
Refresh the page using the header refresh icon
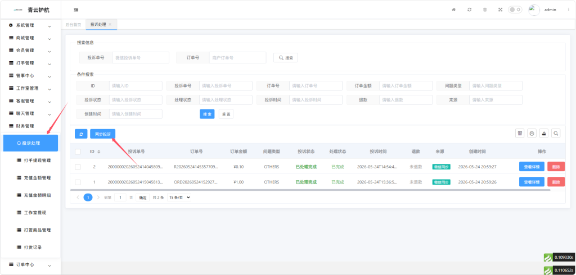pos(469,10)
